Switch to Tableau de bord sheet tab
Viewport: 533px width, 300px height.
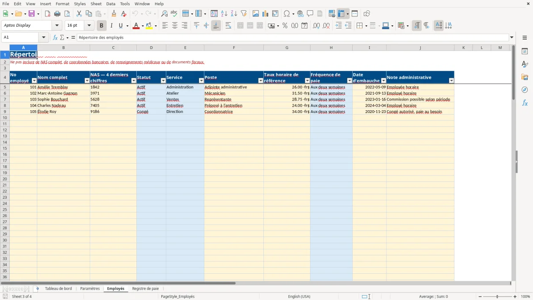point(58,289)
